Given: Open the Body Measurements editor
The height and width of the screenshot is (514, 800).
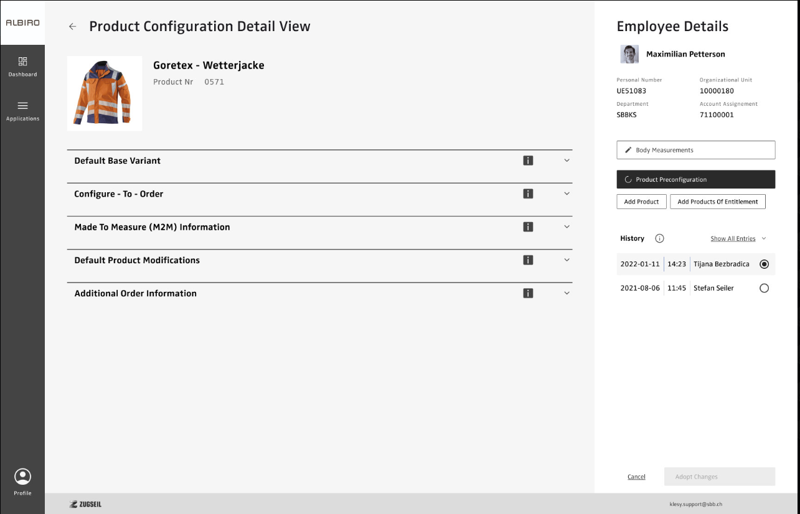Looking at the screenshot, I should pyautogui.click(x=695, y=150).
